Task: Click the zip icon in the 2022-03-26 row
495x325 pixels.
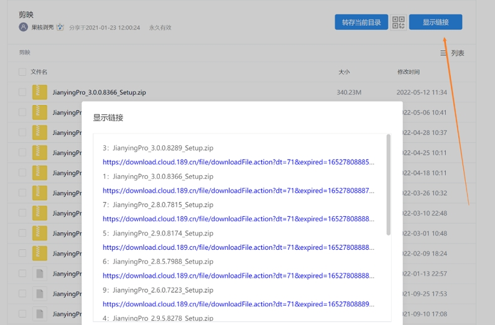Action: [x=40, y=193]
